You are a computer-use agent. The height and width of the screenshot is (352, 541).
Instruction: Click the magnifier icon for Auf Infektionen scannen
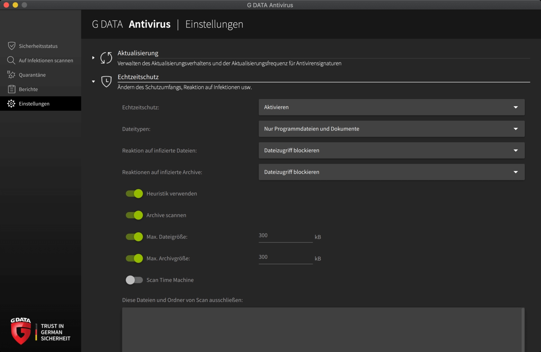[11, 60]
